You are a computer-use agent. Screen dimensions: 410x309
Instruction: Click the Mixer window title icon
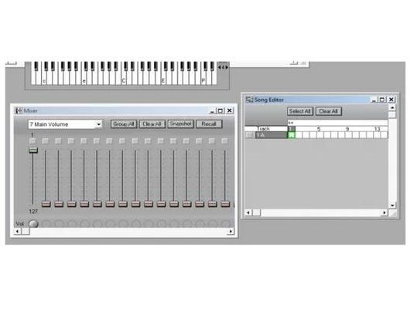[x=19, y=110]
